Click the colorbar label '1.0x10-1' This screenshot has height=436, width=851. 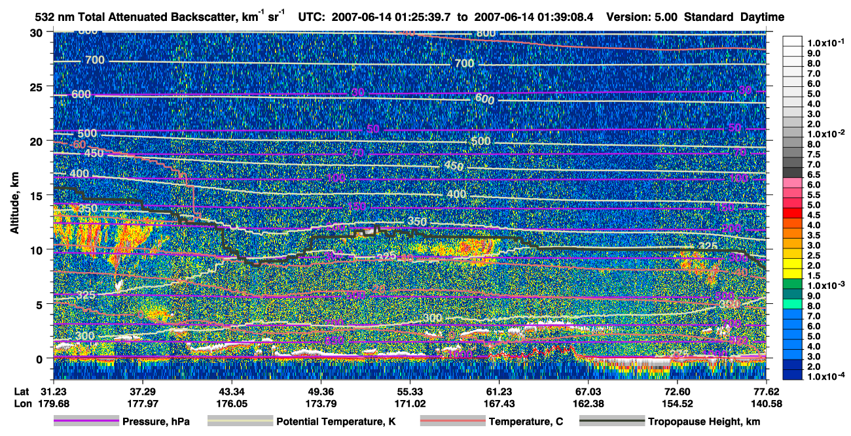(x=826, y=43)
